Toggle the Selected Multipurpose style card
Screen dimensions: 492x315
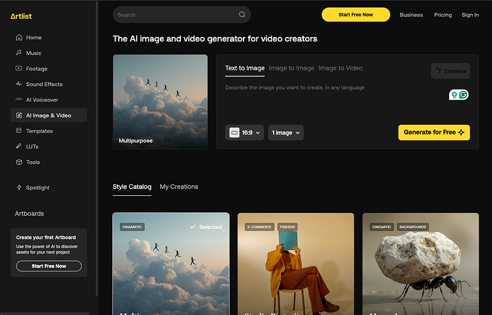click(171, 264)
